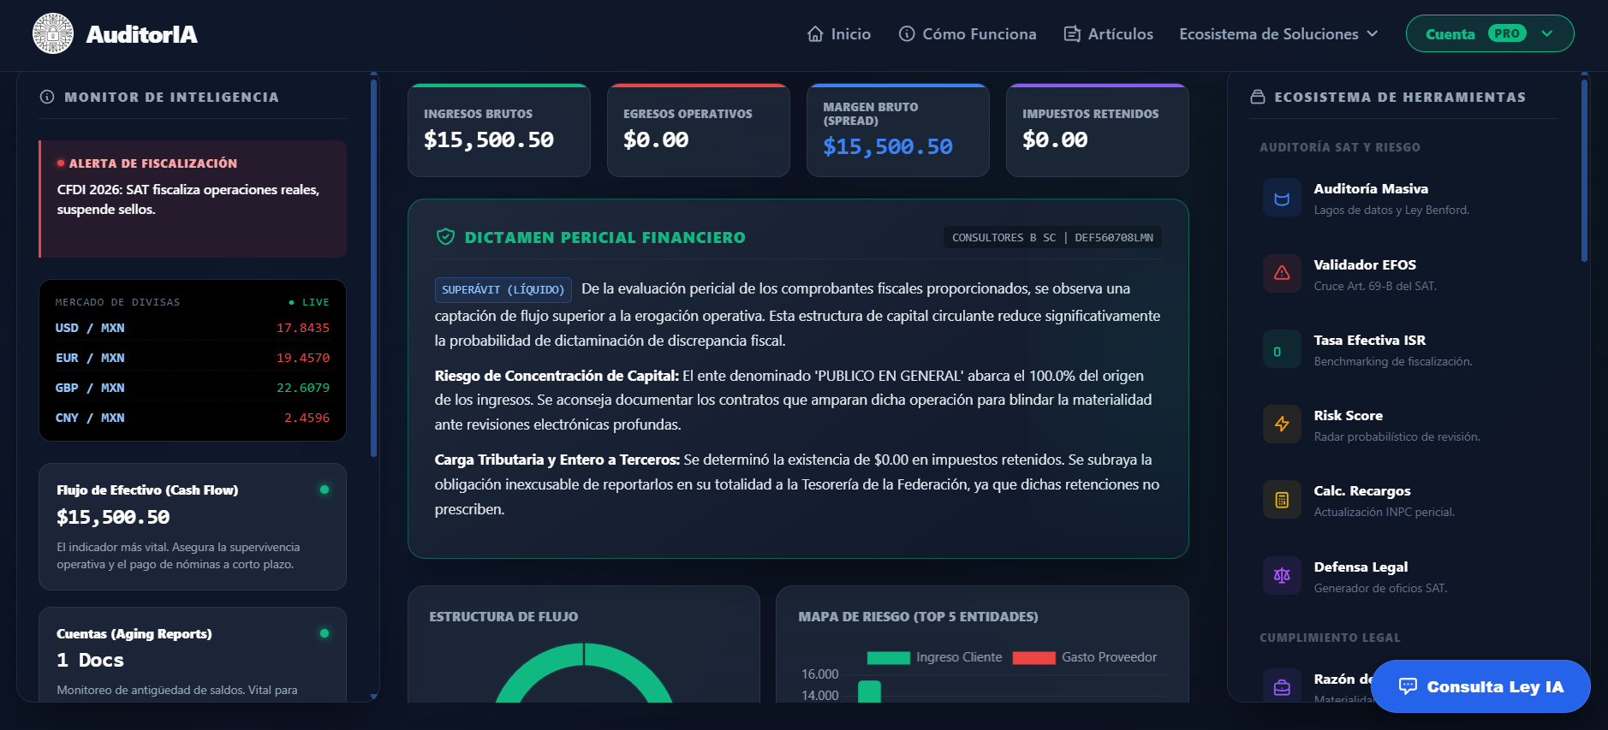Open the Artículos section
The width and height of the screenshot is (1608, 730).
click(1109, 34)
